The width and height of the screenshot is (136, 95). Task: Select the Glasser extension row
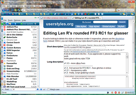coord(20,66)
